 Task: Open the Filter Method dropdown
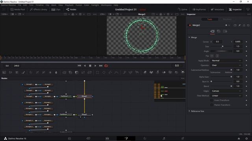(226, 96)
